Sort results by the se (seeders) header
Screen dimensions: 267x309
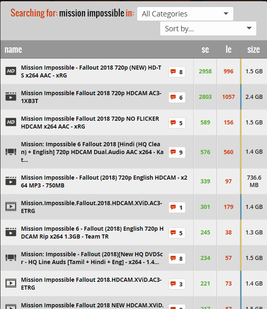click(205, 49)
